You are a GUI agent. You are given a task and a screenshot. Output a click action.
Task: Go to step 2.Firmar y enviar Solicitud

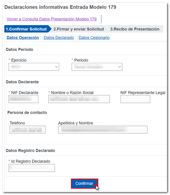tap(79, 29)
